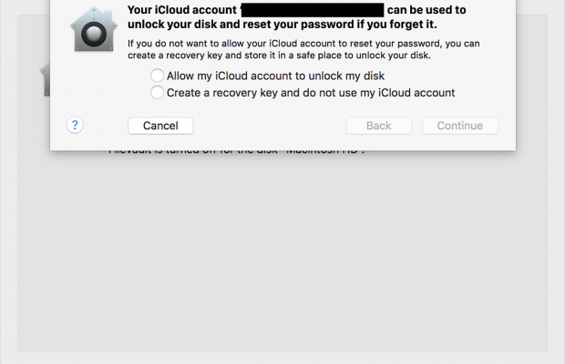Image resolution: width=565 pixels, height=364 pixels.
Task: Open help with the question mark button
Action: (76, 125)
